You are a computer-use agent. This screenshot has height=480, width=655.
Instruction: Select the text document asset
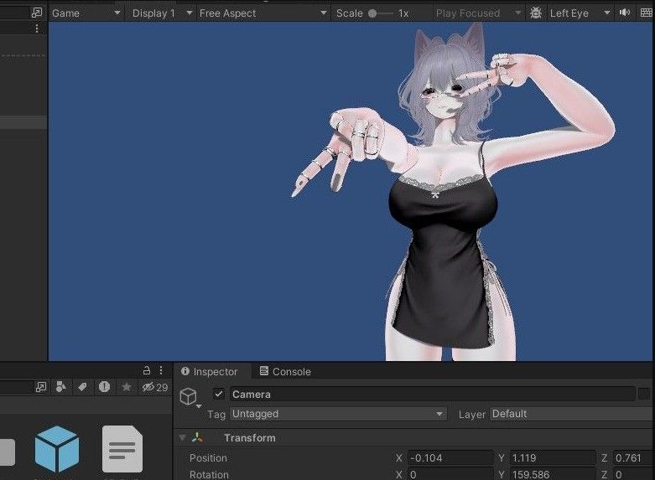tap(122, 449)
